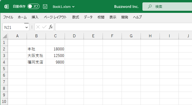Click the Name Box showing N21
Screen dimensions: 192x105
click(13, 27)
